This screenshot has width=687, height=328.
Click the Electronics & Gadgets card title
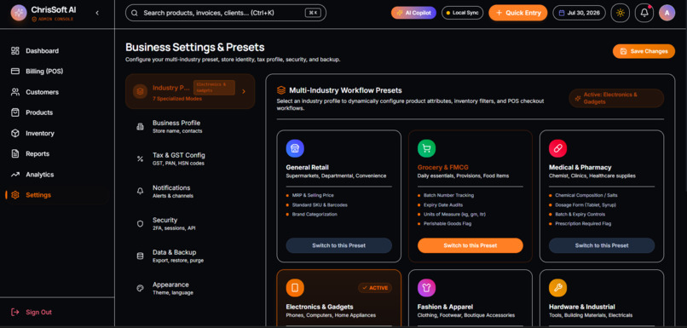320,307
